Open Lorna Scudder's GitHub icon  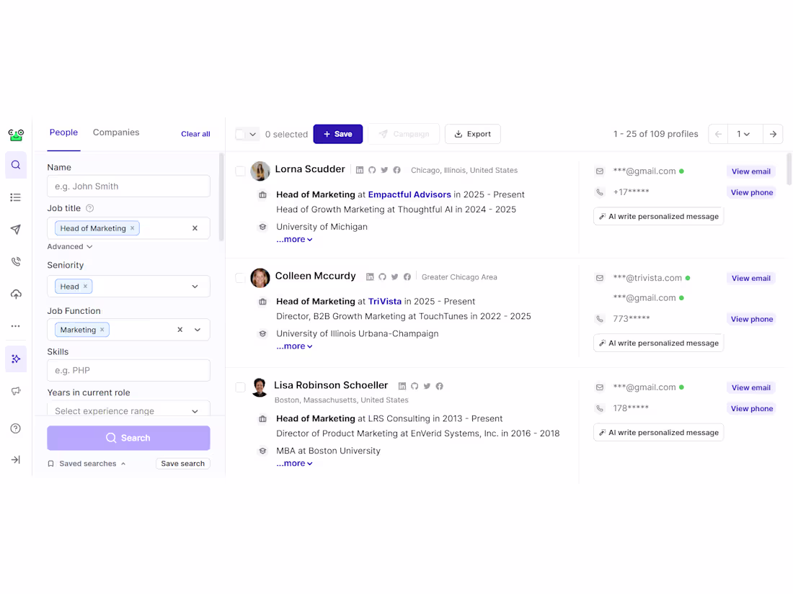click(x=372, y=170)
